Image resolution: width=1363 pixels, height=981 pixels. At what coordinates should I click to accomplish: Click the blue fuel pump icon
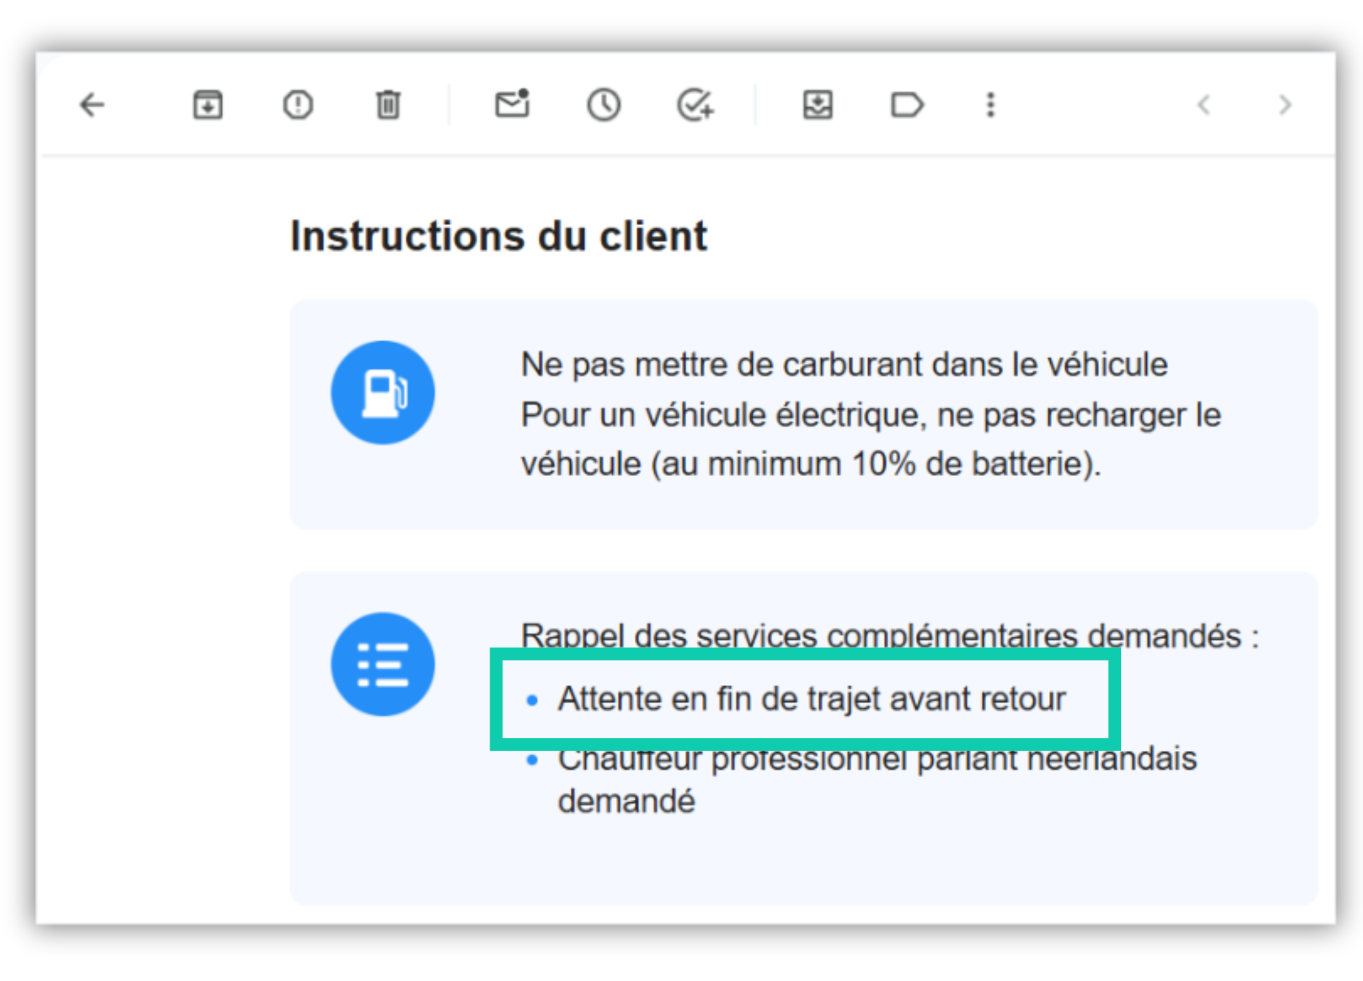[383, 392]
